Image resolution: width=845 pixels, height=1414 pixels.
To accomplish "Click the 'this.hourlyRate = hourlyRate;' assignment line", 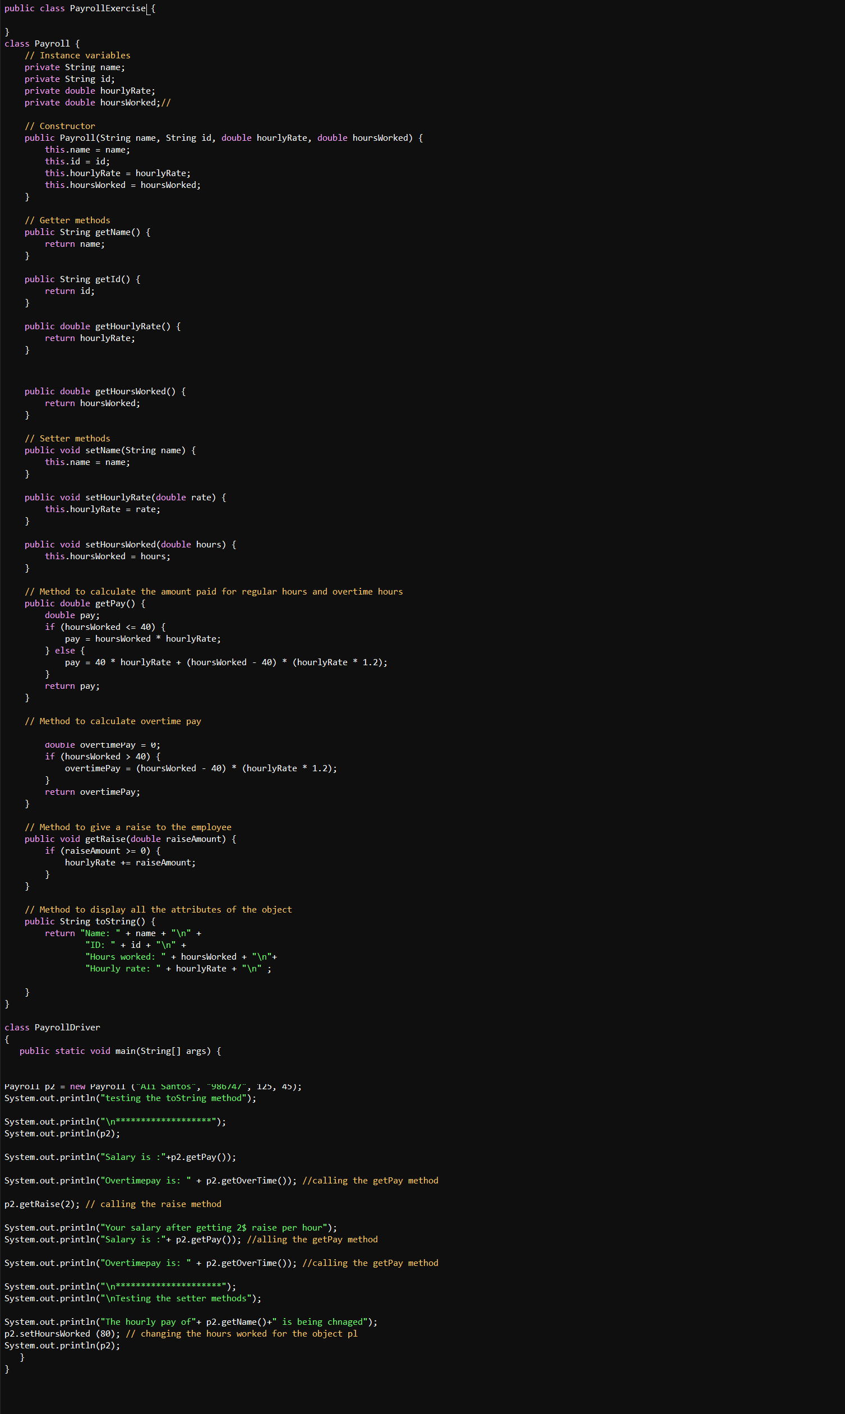I will [118, 174].
